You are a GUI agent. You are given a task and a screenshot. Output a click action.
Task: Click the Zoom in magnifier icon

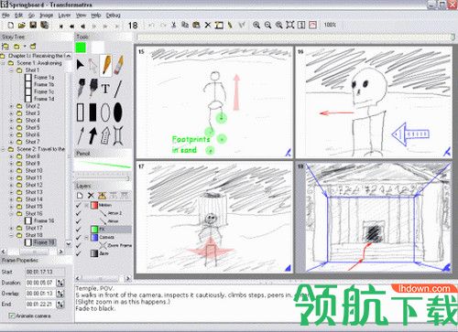point(256,25)
